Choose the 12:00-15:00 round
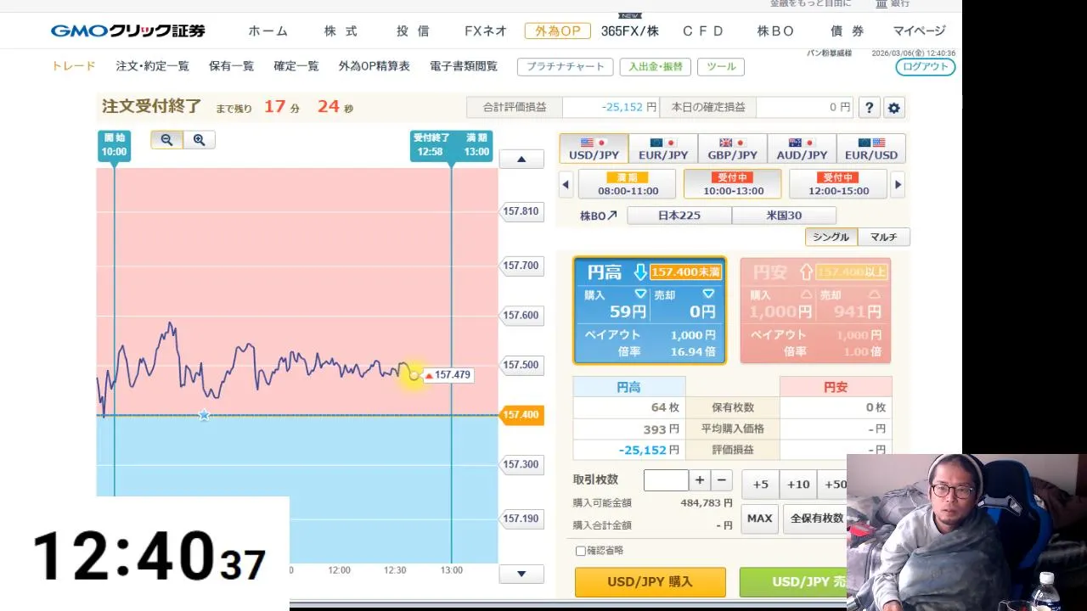This screenshot has width=1087, height=611. pyautogui.click(x=838, y=184)
